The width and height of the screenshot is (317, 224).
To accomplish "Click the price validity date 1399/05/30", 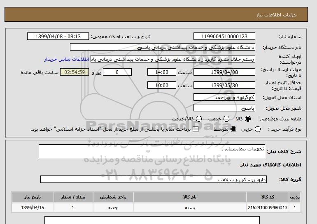I will (224, 85).
